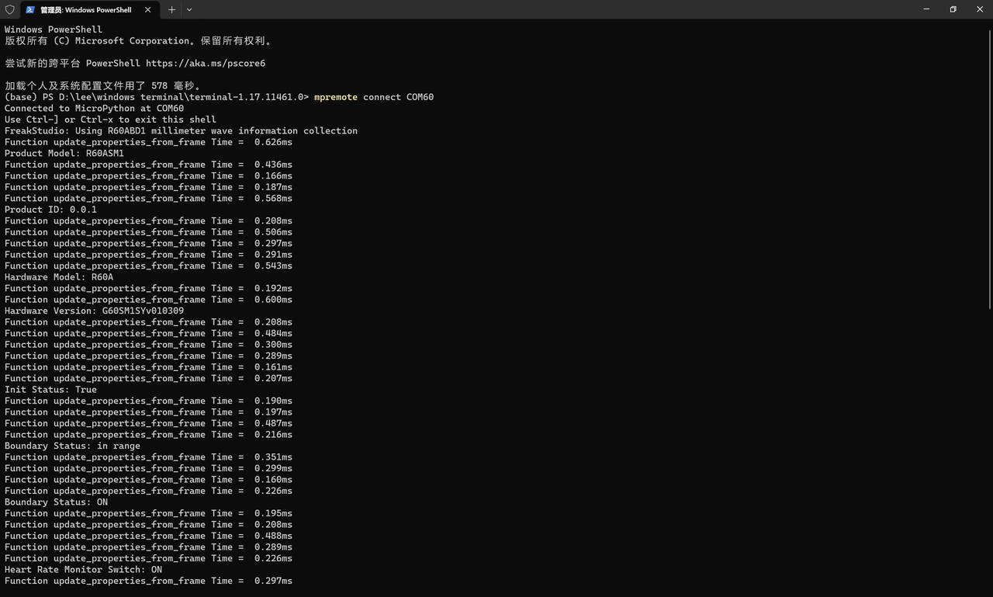Viewport: 993px width, 597px height.
Task: Click Heart Rate Monitor Switch: ON line
Action: tap(84, 569)
